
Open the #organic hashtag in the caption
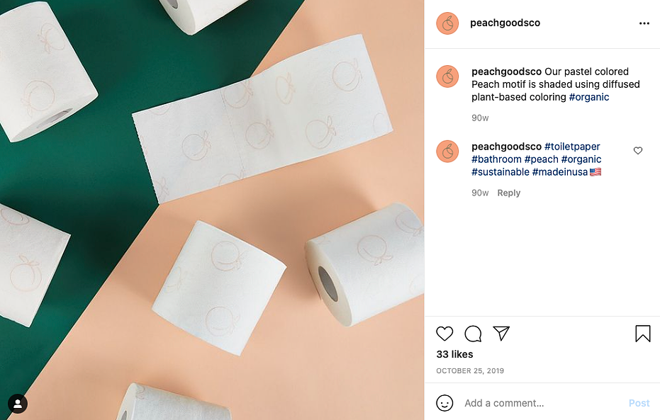[589, 97]
